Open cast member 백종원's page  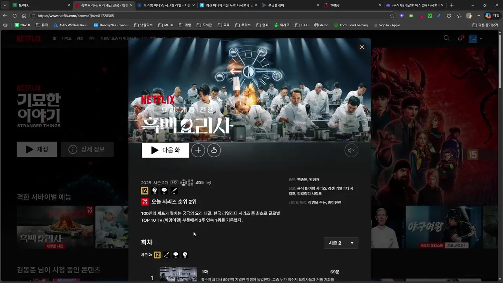(302, 180)
